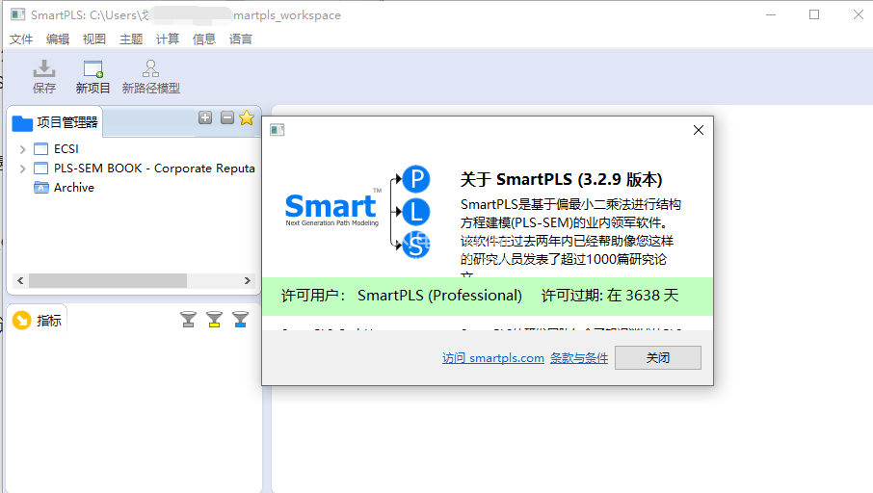Image resolution: width=873 pixels, height=493 pixels.
Task: Open the 主题 (Theme) menu
Action: tap(131, 39)
